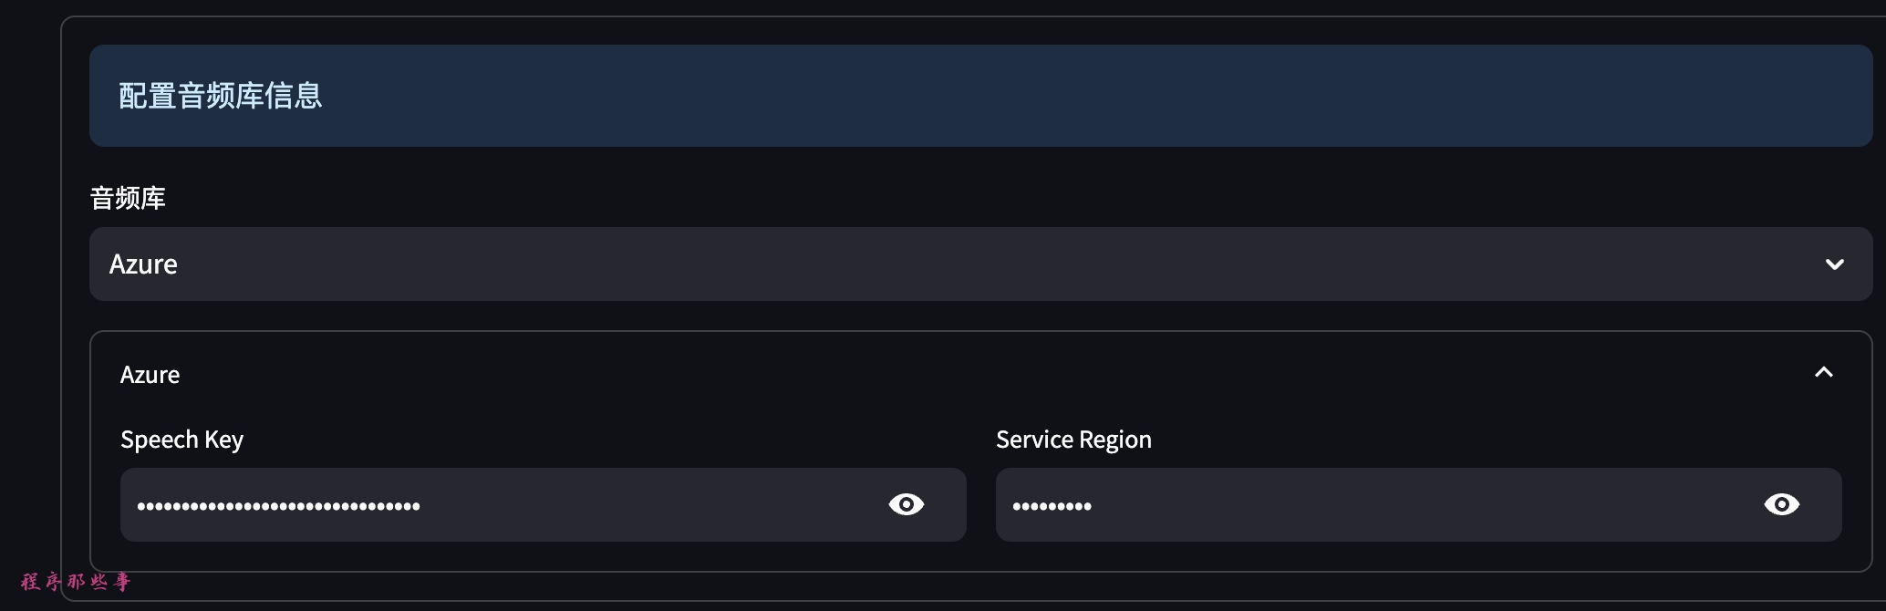Reveal the masked Service Region value
1886x611 pixels.
click(1781, 504)
